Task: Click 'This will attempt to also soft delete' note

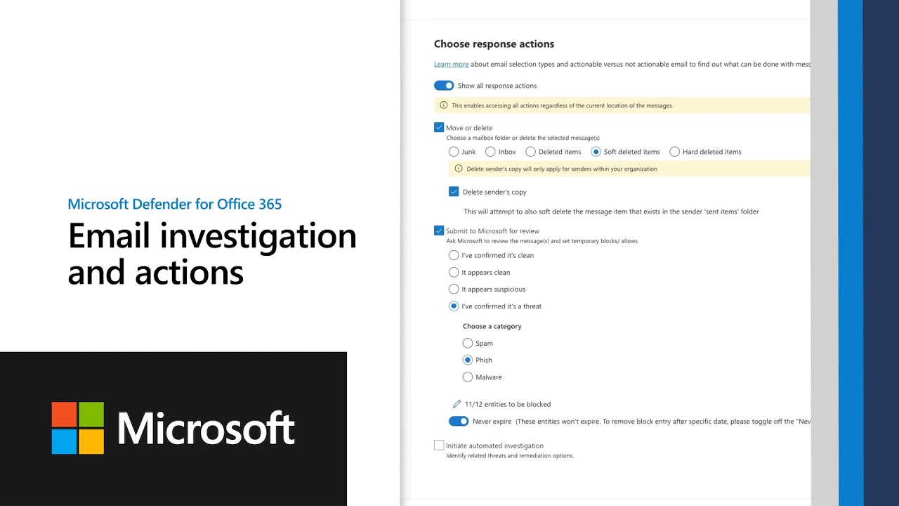Action: tap(611, 212)
